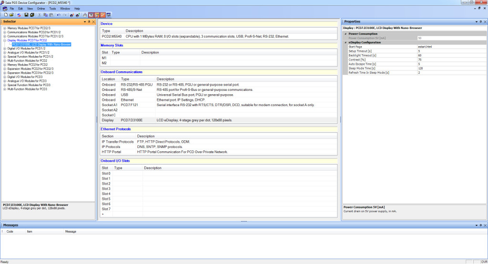Click the Socket A1 PCD7.F121 row
This screenshot has height=264, width=488.
(218, 105)
